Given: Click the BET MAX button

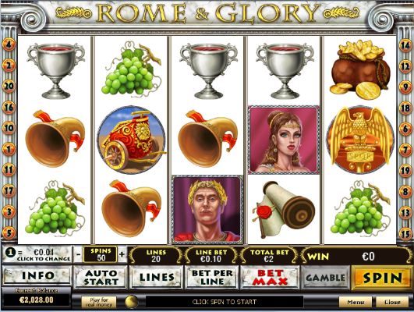Looking at the screenshot, I should 270,277.
